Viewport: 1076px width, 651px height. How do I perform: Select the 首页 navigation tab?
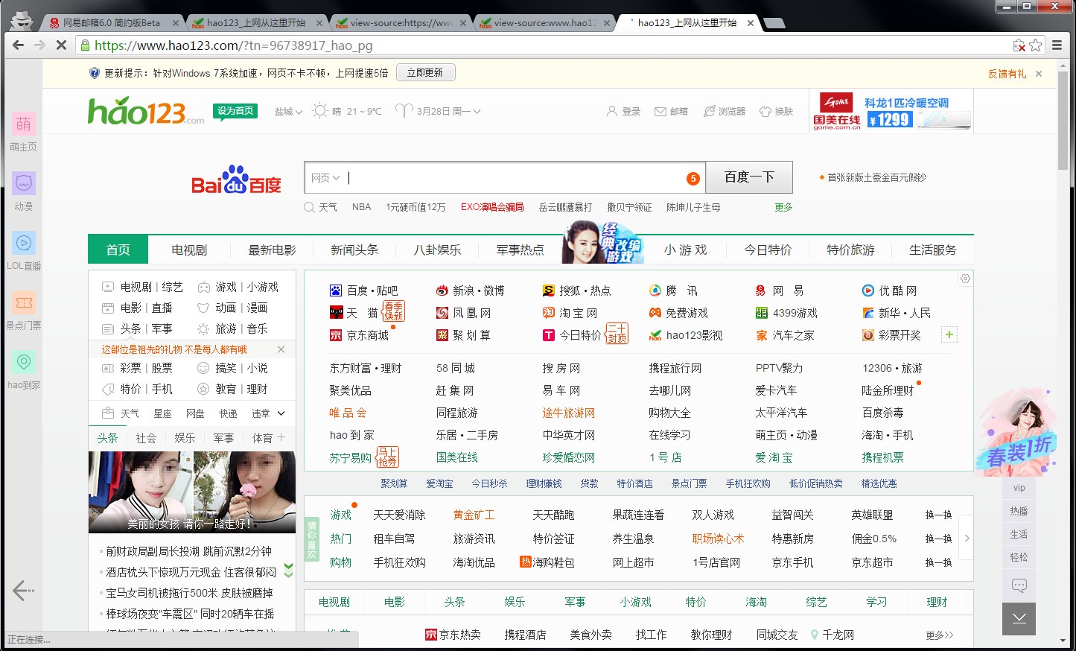click(118, 250)
